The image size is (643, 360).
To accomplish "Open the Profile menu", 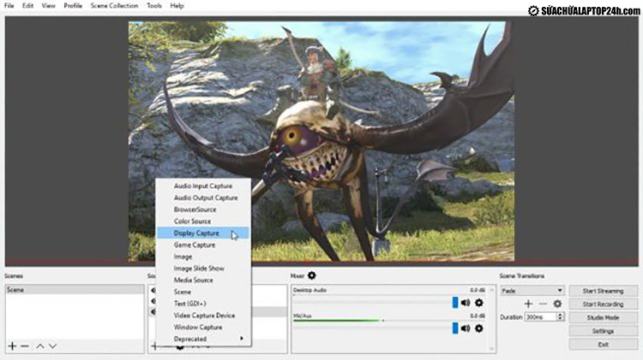I will (x=73, y=6).
